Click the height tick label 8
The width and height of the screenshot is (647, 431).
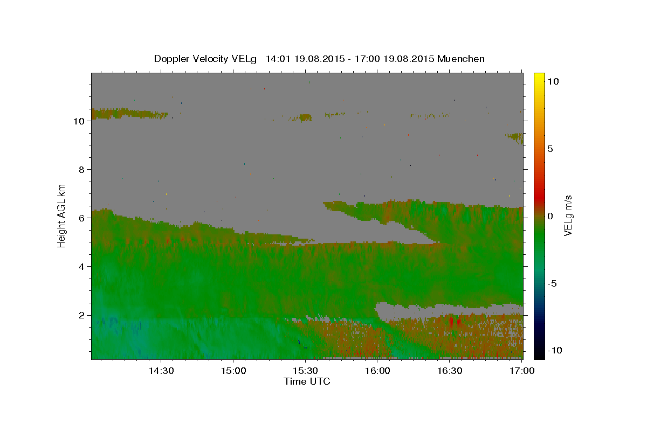(x=81, y=169)
